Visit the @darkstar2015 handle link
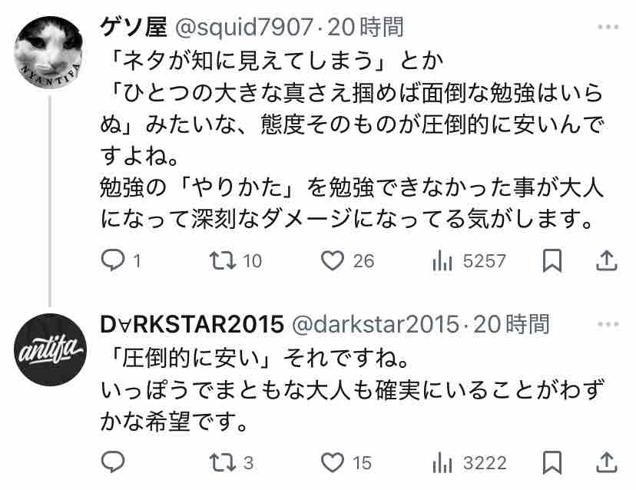The width and height of the screenshot is (636, 490). click(x=375, y=325)
